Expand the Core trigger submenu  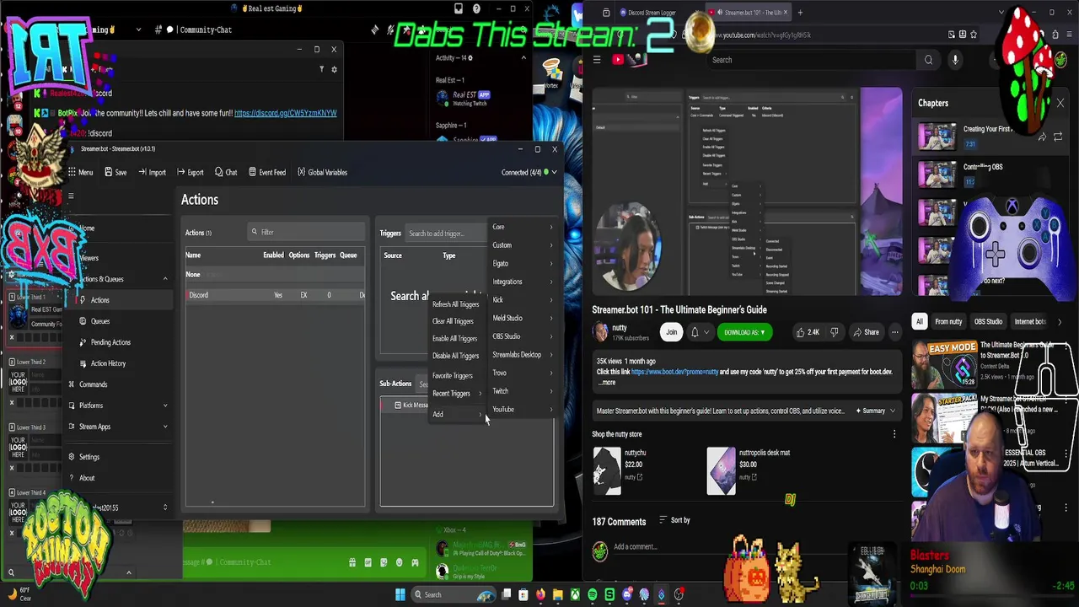pos(523,227)
